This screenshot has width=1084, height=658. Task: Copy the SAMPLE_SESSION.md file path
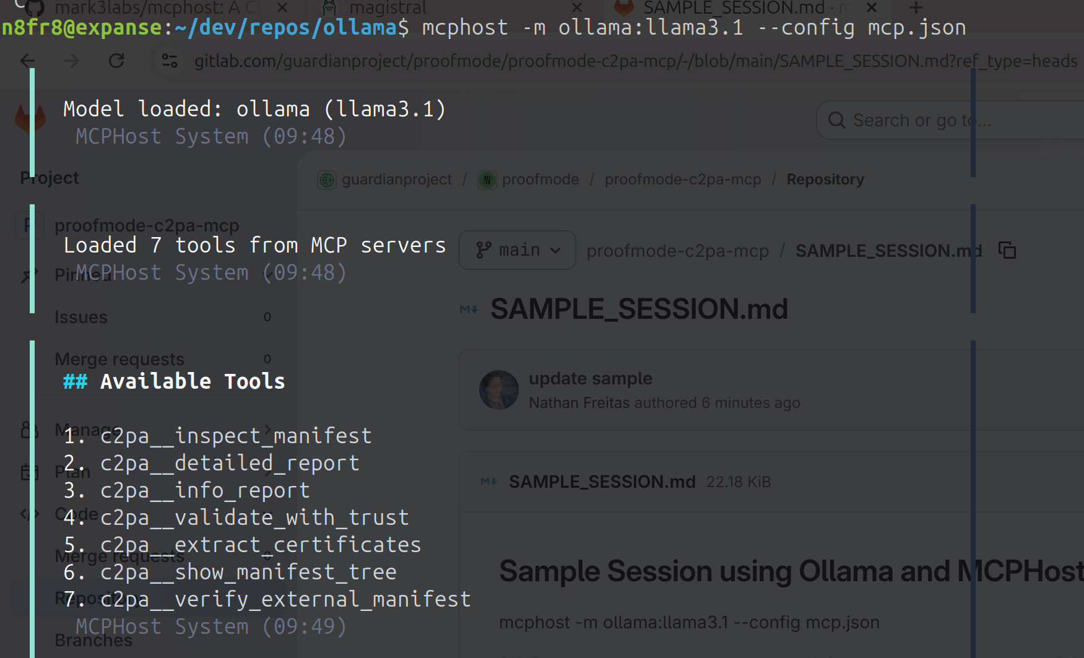point(1007,251)
